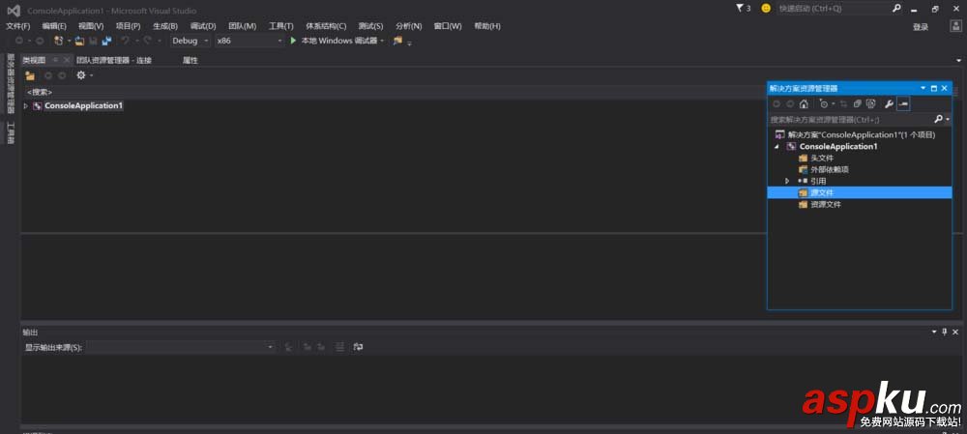Click the Solution Explorer search field
The image size is (967, 434).
coord(850,120)
